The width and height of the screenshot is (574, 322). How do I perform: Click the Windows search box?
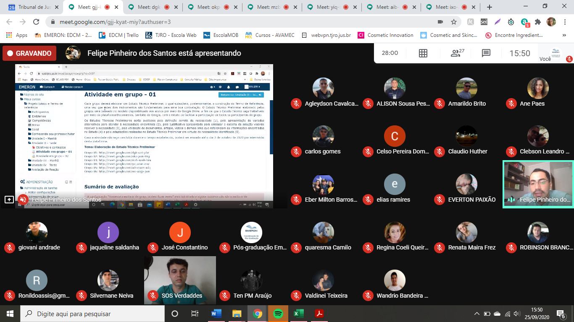[92, 314]
